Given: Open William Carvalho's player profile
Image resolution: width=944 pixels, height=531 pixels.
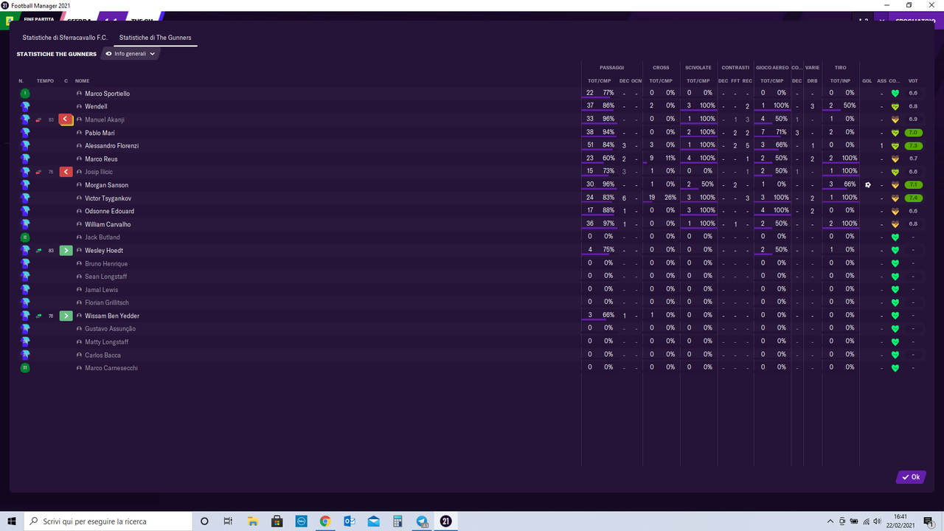Looking at the screenshot, I should click(108, 224).
